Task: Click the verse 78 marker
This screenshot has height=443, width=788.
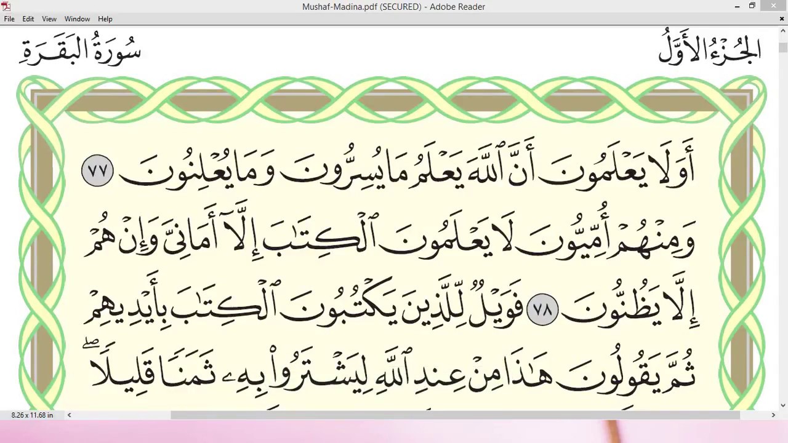Action: (542, 309)
